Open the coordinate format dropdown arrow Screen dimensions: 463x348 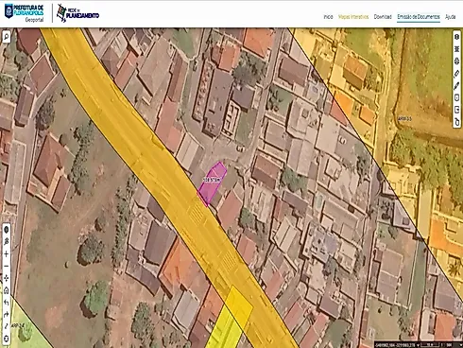pyautogui.click(x=418, y=345)
